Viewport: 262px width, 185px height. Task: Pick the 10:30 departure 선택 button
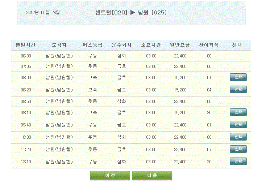pyautogui.click(x=238, y=137)
